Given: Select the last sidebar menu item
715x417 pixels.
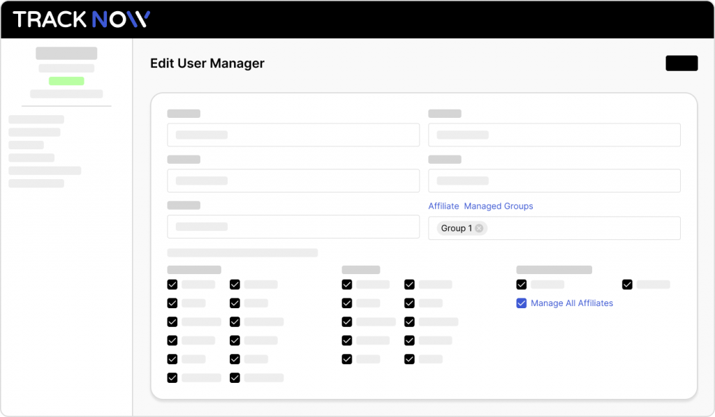Looking at the screenshot, I should click(36, 183).
